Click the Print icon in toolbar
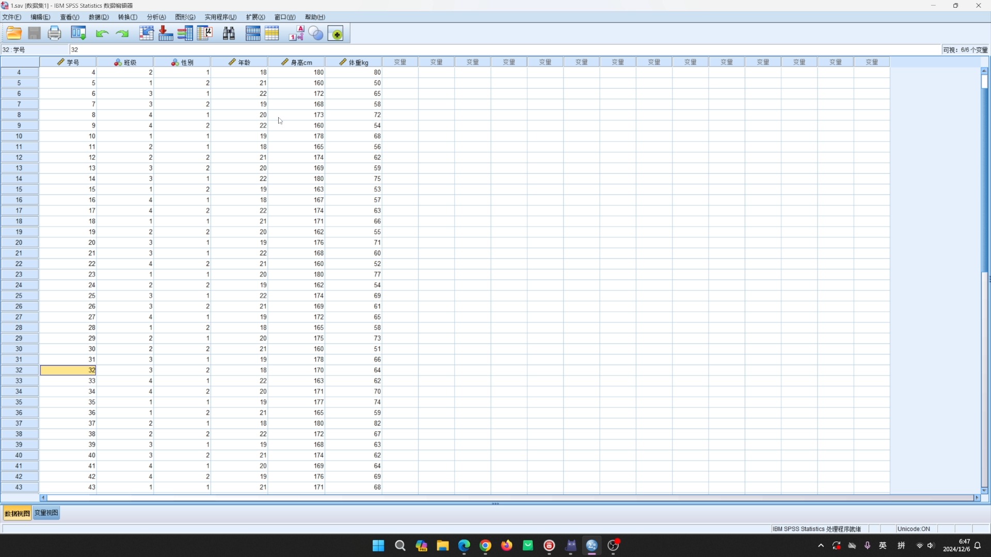Image resolution: width=991 pixels, height=557 pixels. pos(54,34)
